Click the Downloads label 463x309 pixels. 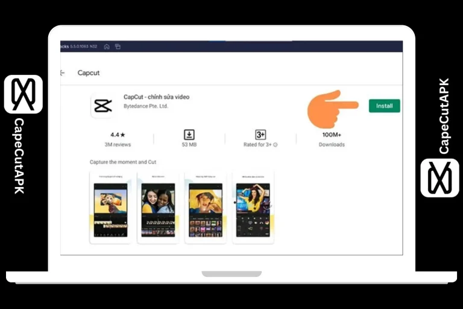coord(332,145)
